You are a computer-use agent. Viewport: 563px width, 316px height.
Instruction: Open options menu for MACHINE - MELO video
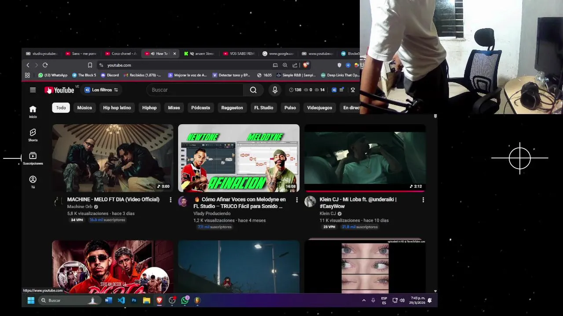click(171, 200)
